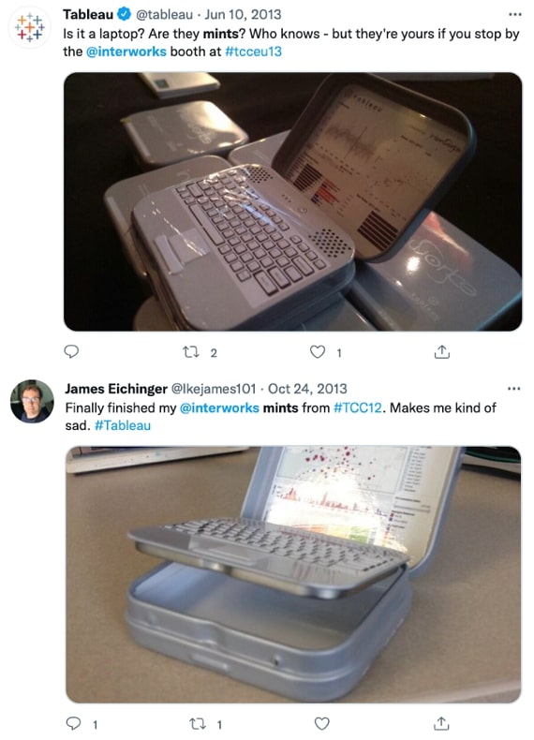Image resolution: width=534 pixels, height=740 pixels.
Task: Open James Eichinger's profile photo
Action: tap(32, 401)
